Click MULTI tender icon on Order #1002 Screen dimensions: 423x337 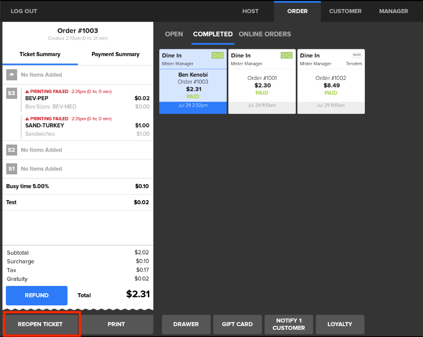(x=357, y=55)
